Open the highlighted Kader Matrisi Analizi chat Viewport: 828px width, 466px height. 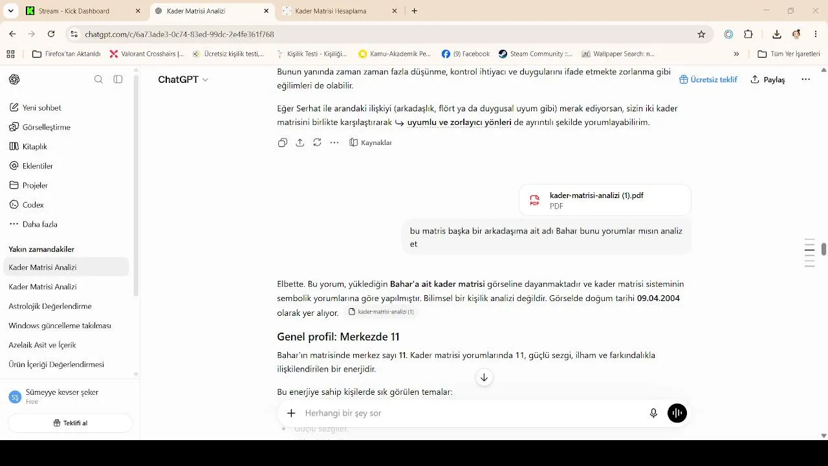click(x=66, y=267)
